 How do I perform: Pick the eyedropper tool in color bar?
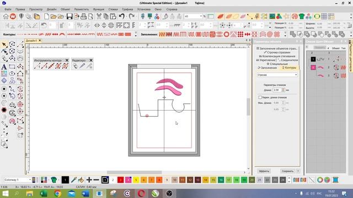point(73,180)
